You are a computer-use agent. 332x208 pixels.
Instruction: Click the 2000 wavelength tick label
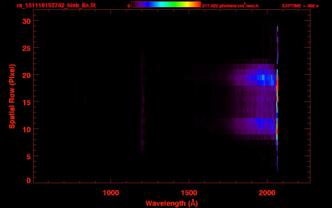[267, 193]
